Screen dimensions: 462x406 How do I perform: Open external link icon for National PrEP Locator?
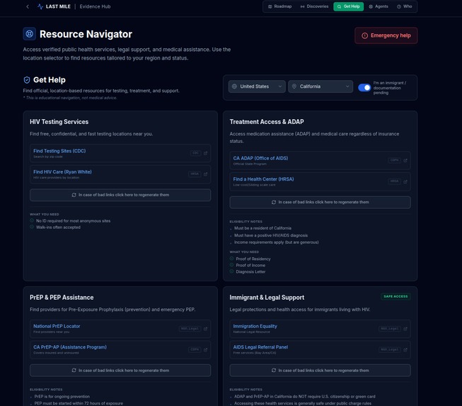pyautogui.click(x=205, y=329)
